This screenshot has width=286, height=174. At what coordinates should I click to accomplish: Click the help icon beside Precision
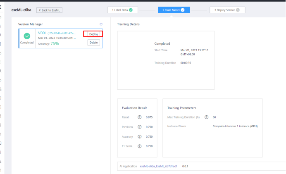(139, 127)
